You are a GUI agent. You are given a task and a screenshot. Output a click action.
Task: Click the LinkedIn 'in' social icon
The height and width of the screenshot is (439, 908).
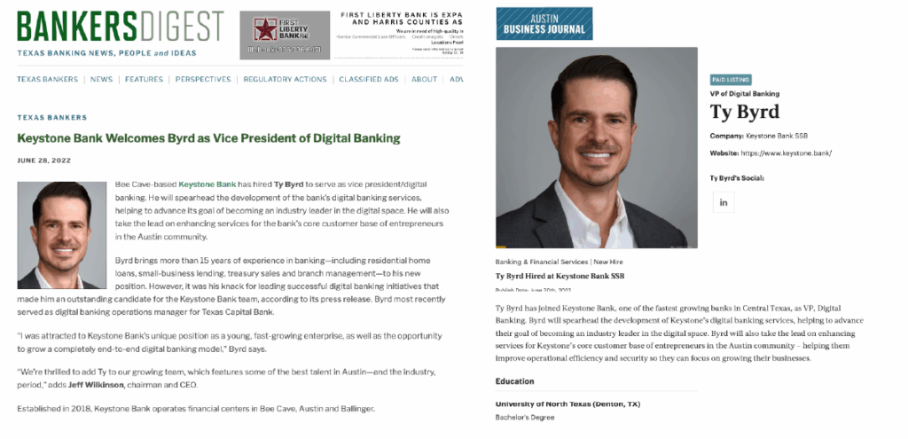724,202
